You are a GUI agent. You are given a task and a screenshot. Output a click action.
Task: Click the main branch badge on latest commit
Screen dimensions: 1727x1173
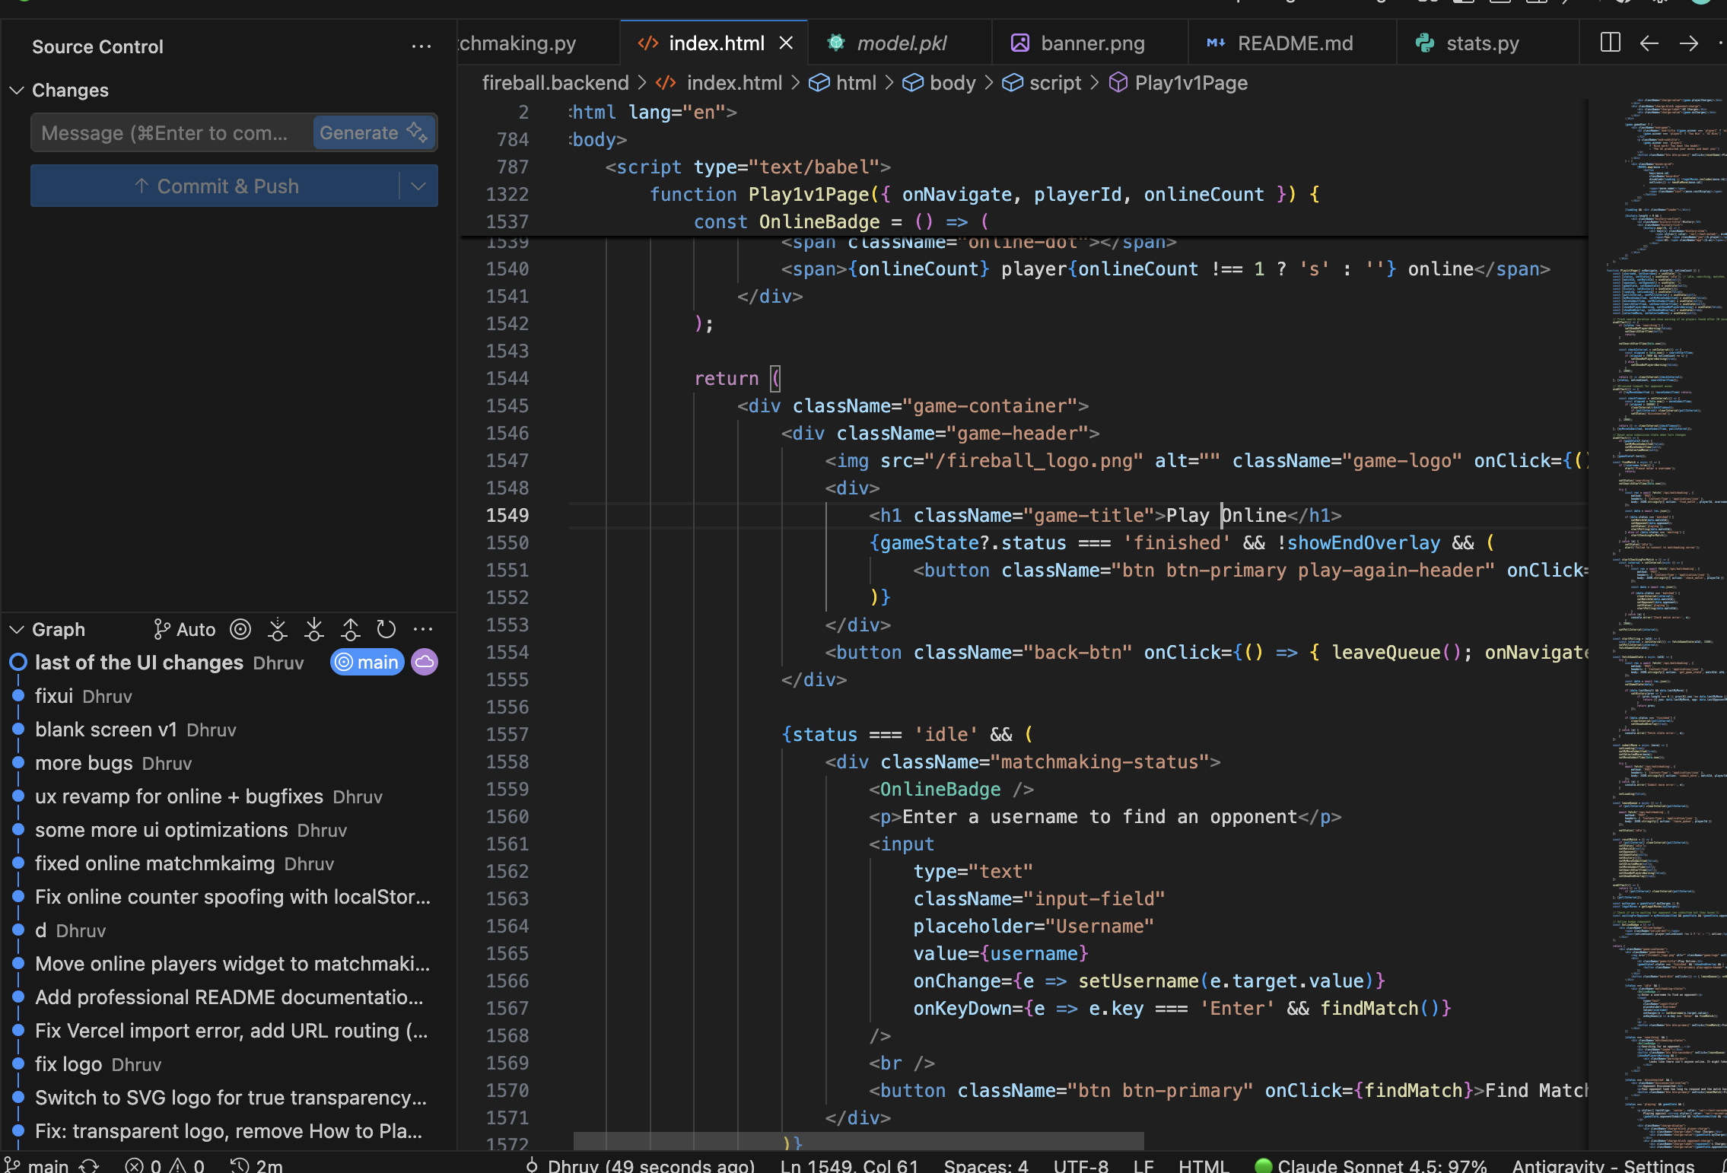[367, 663]
